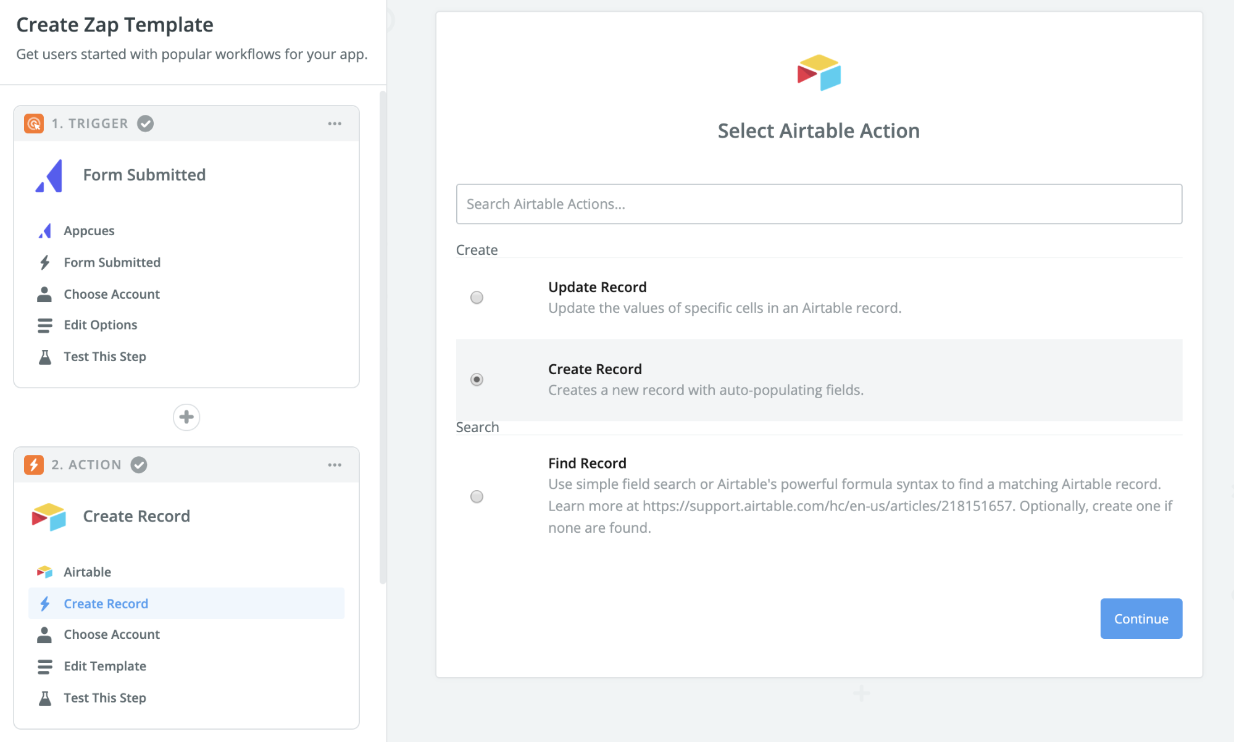Click the flask icon in trigger Test This Step

pyautogui.click(x=44, y=357)
